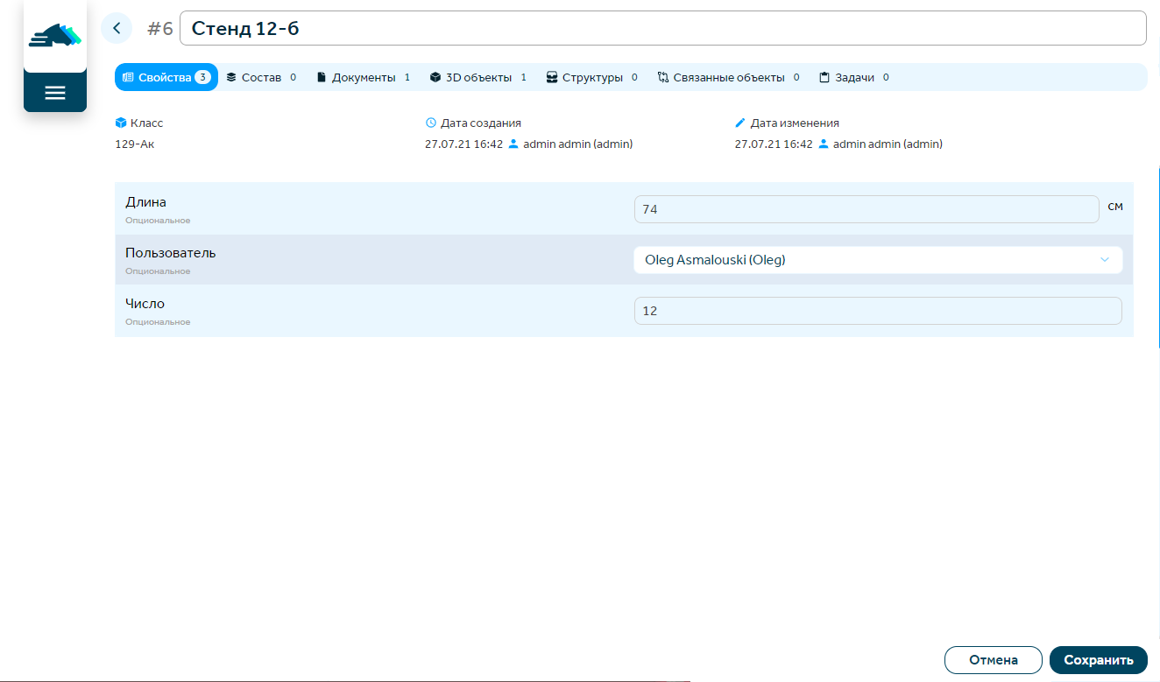Click the Число property label
This screenshot has height=682, width=1160.
(x=145, y=304)
